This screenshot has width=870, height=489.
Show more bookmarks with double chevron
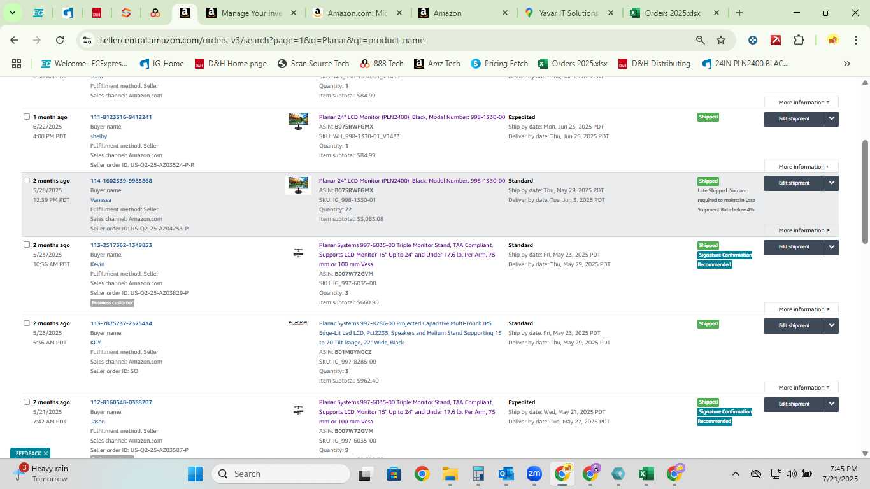click(846, 64)
